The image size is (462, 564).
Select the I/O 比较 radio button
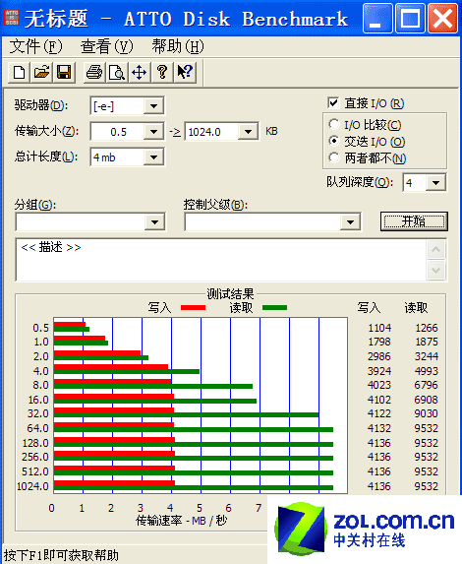tap(334, 124)
